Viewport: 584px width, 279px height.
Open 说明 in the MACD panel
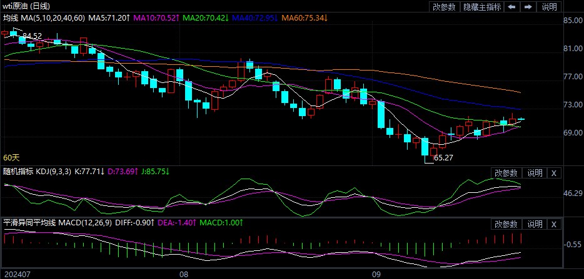pos(535,224)
